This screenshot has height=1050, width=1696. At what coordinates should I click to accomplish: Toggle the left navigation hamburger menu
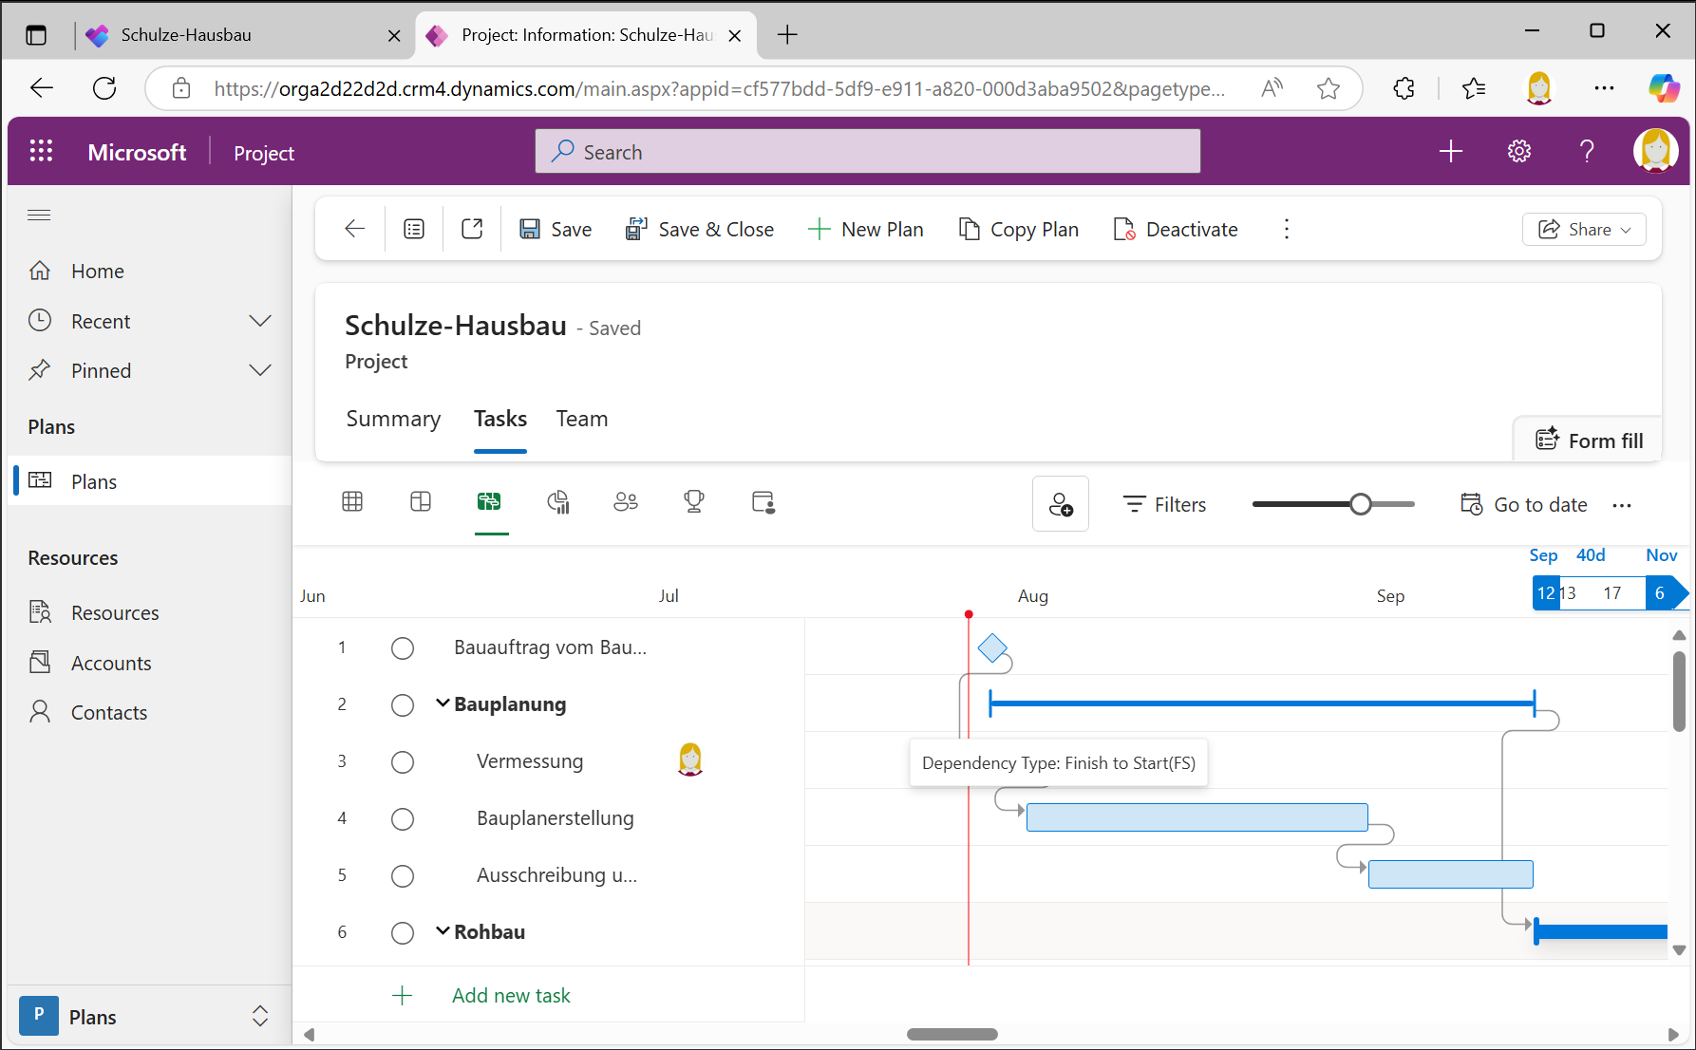pos(39,215)
